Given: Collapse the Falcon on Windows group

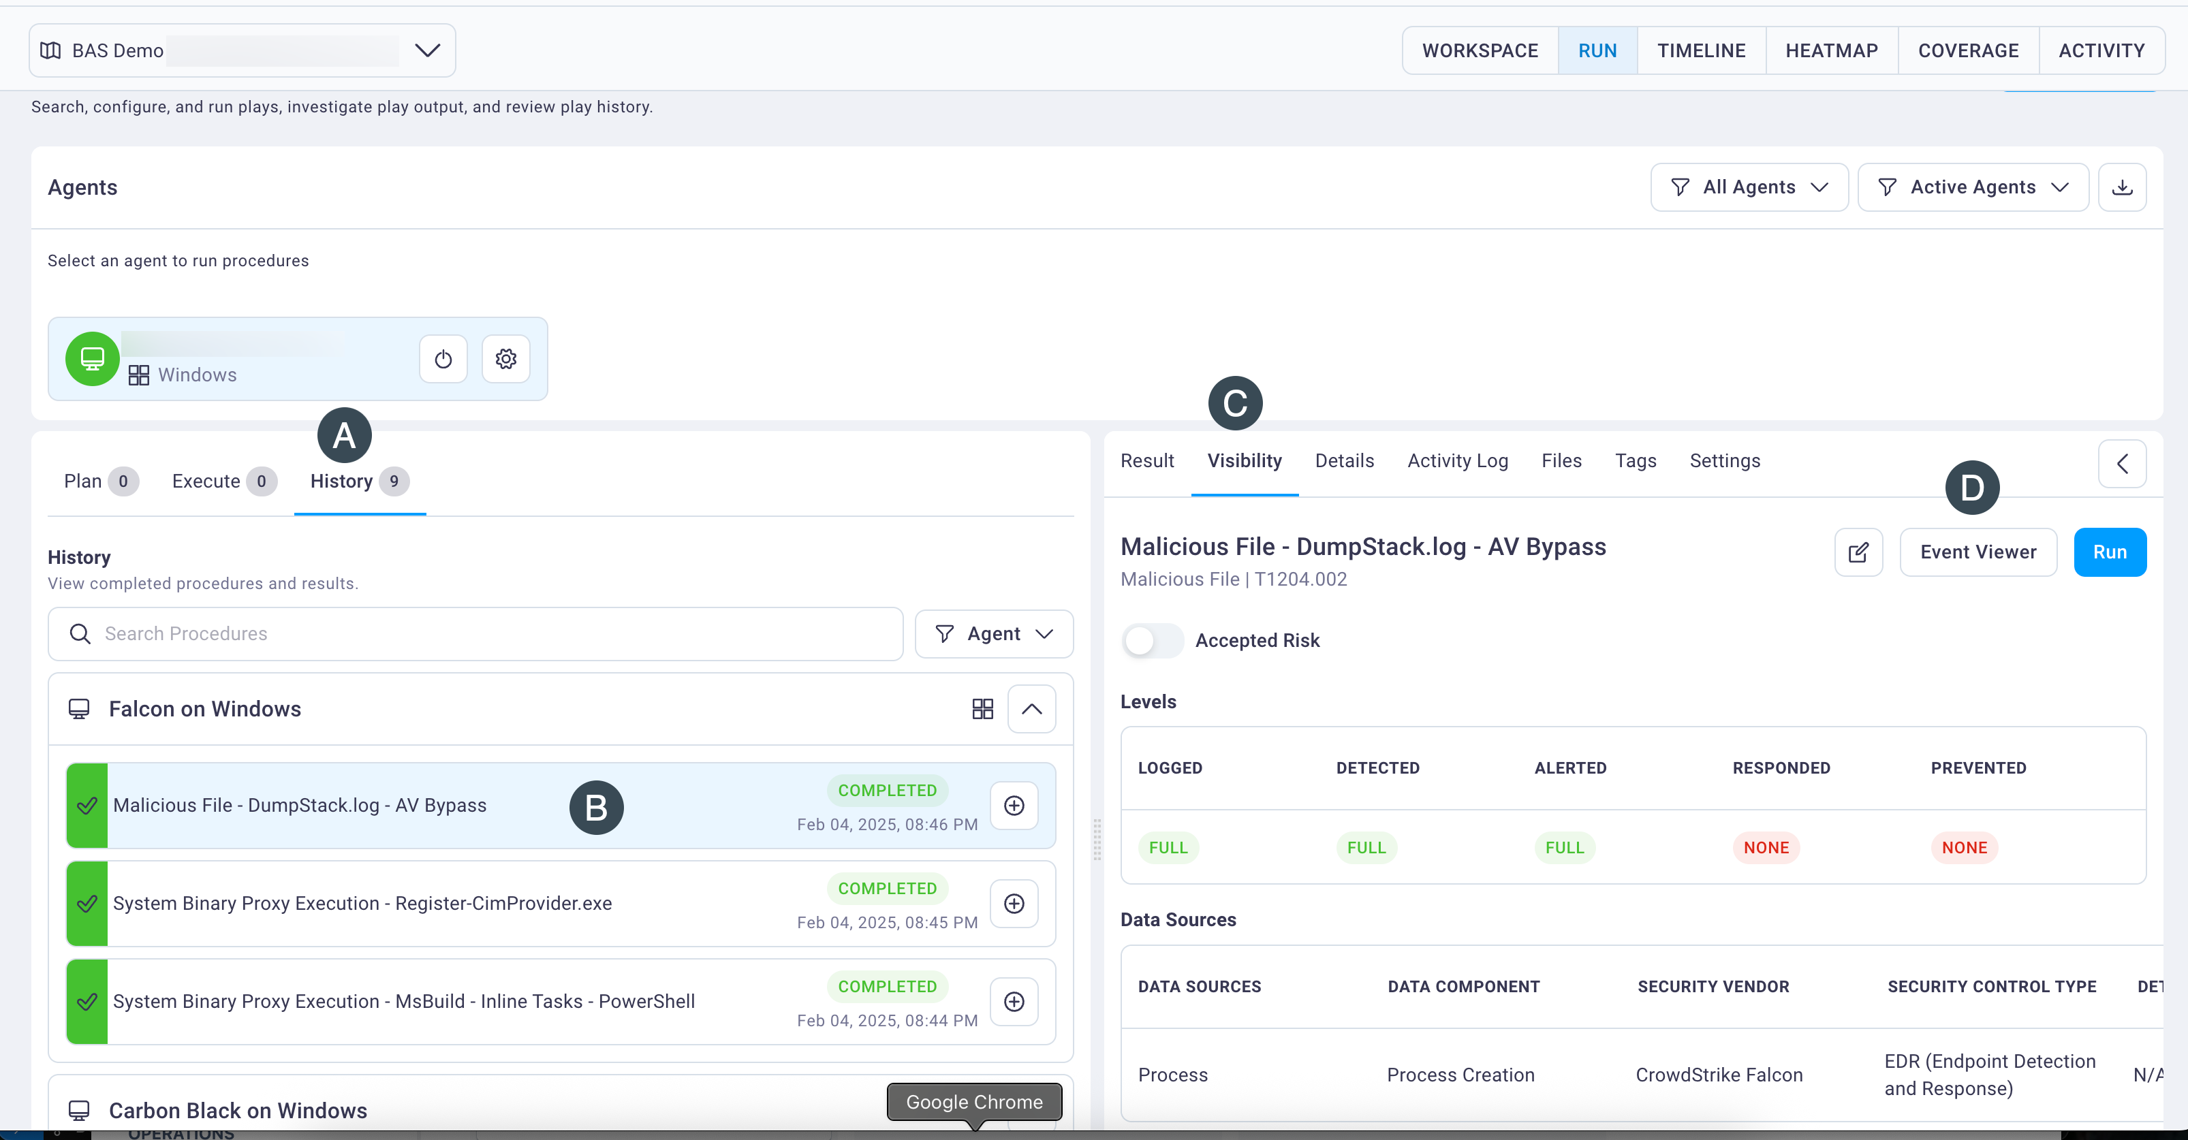Looking at the screenshot, I should tap(1031, 709).
